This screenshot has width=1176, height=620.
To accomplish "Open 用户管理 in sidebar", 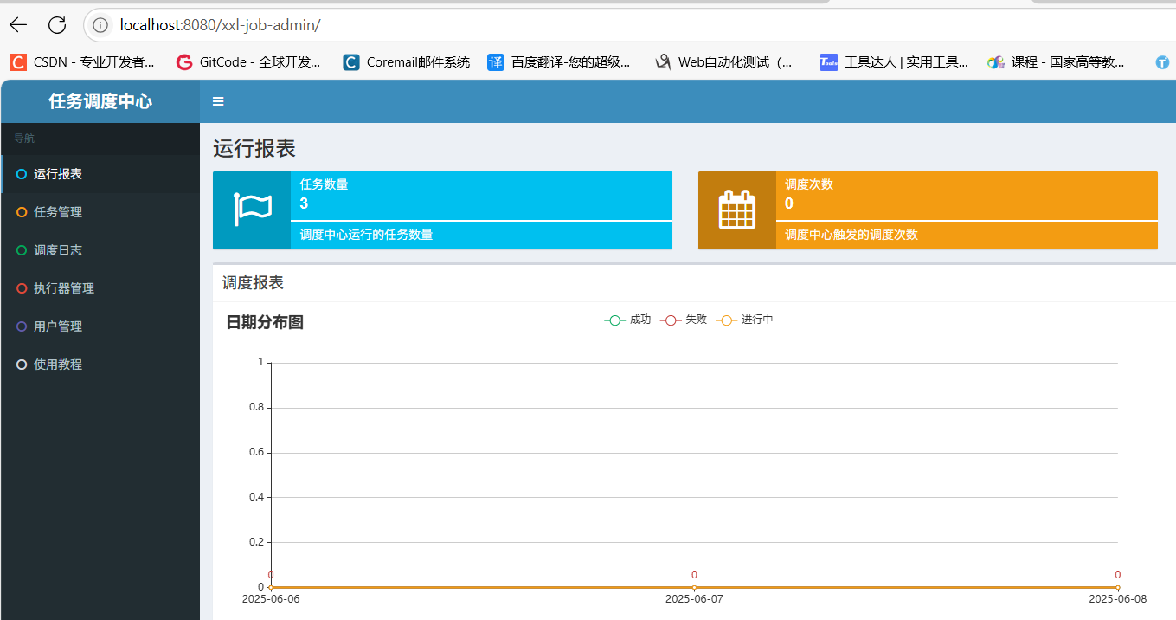I will click(101, 326).
